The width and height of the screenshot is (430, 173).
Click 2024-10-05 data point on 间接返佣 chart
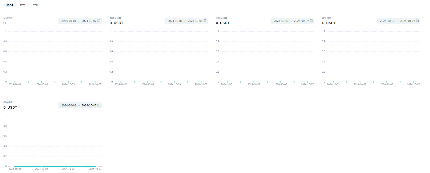(68, 166)
